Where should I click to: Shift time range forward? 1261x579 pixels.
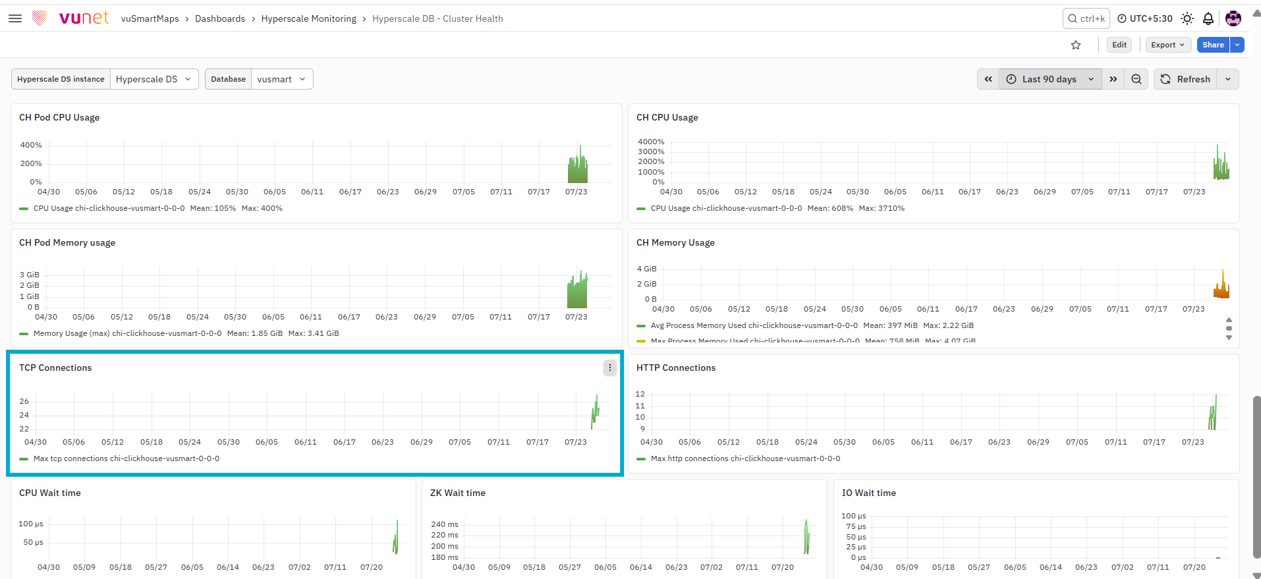(1113, 79)
